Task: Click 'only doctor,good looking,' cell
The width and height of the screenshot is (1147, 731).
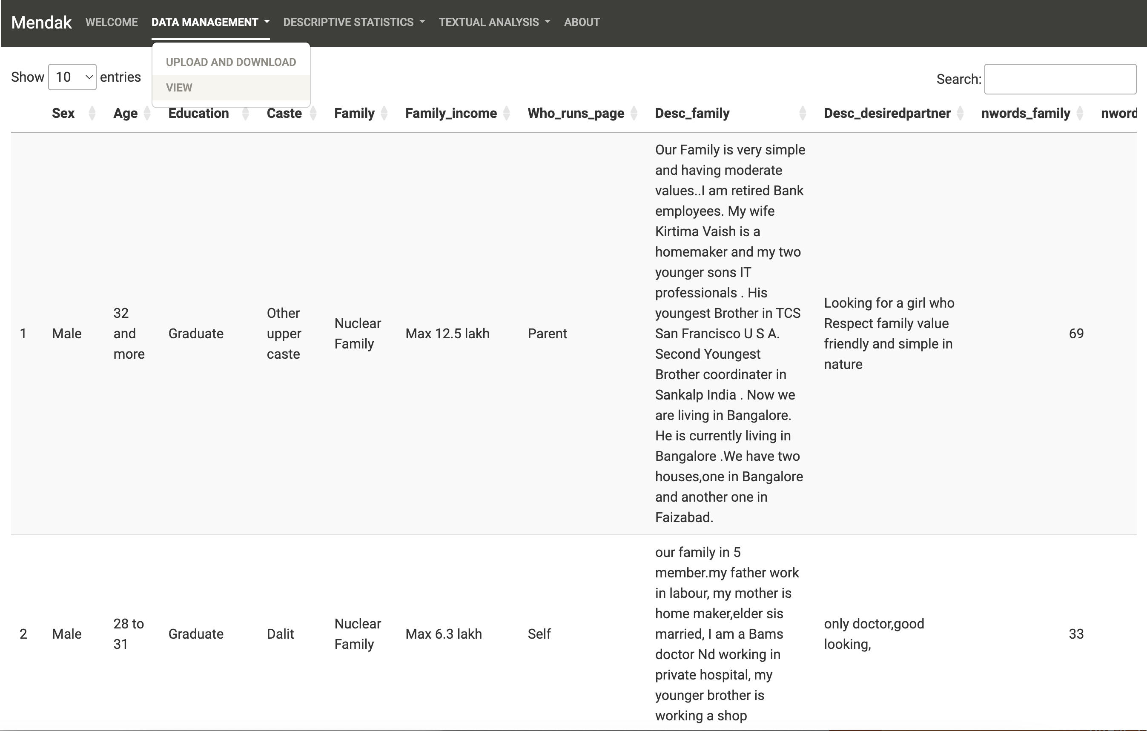Action: [874, 634]
